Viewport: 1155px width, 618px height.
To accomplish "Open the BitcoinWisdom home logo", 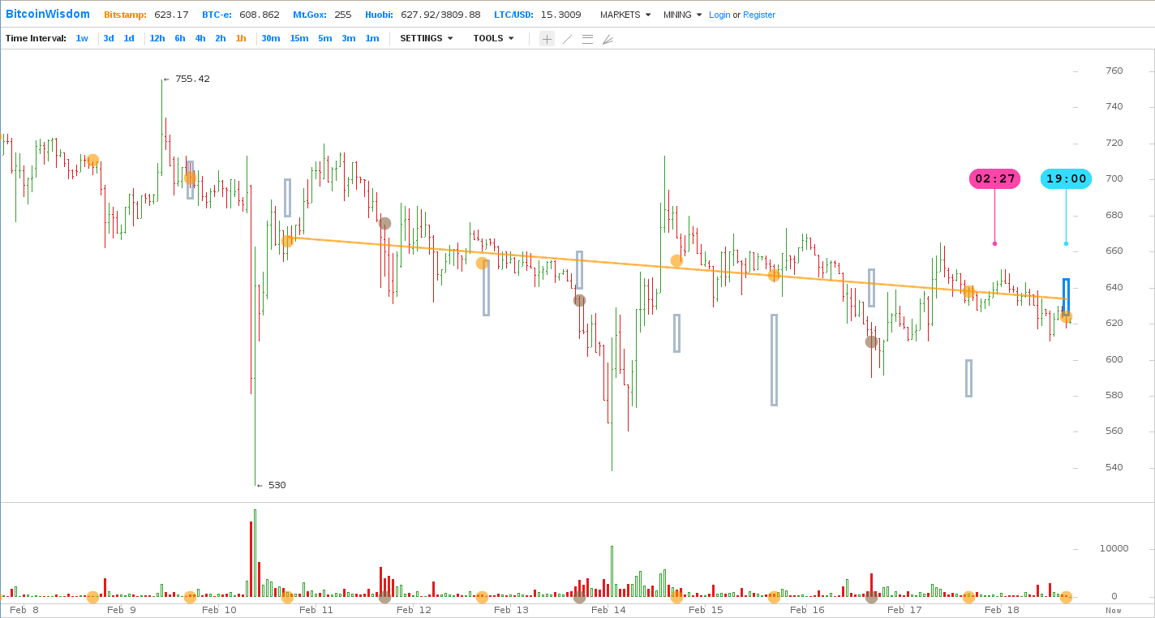I will tap(48, 14).
